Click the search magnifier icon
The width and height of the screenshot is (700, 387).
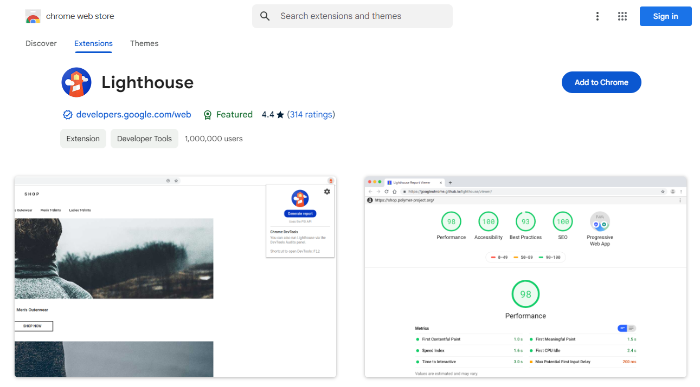(265, 16)
